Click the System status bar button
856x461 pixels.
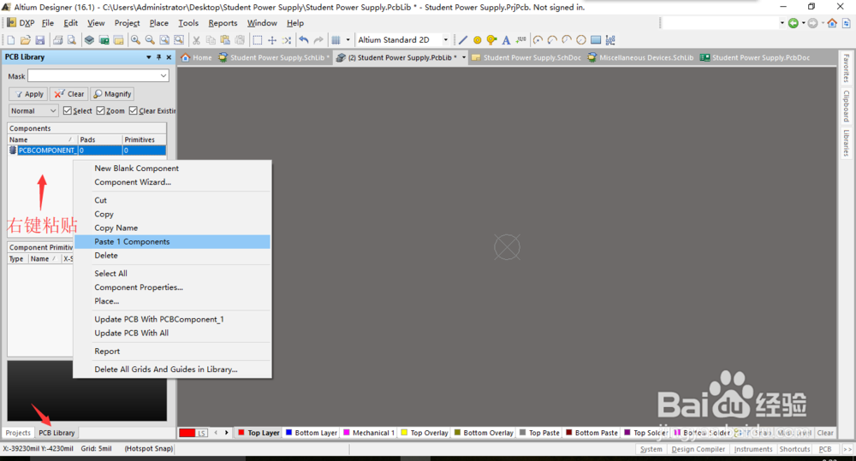(x=651, y=449)
